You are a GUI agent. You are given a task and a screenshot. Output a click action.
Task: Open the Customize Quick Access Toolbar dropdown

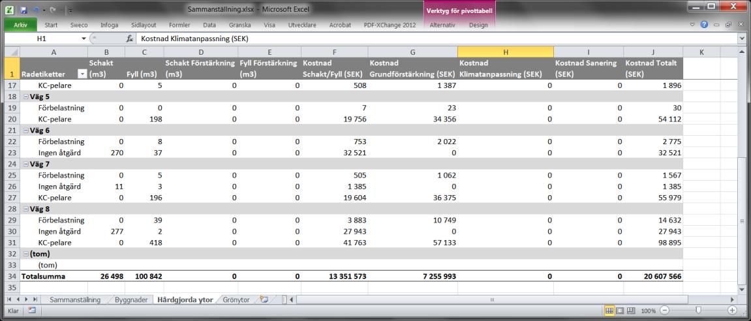coord(70,10)
